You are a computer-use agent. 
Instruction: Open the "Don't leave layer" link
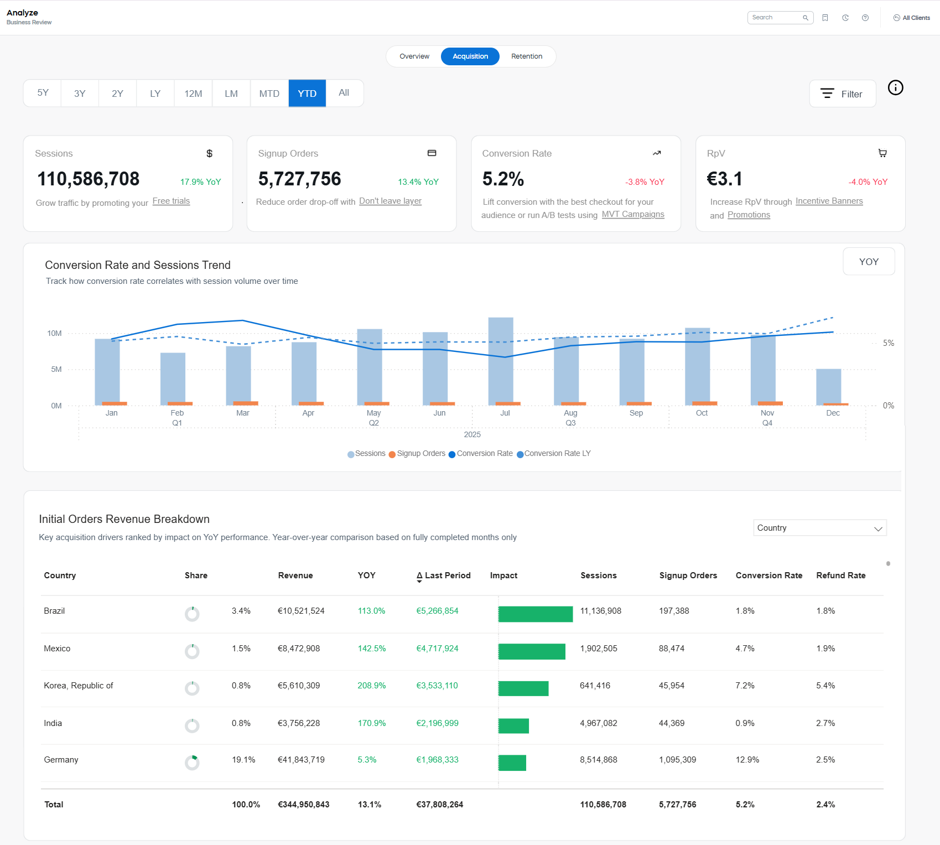click(391, 201)
